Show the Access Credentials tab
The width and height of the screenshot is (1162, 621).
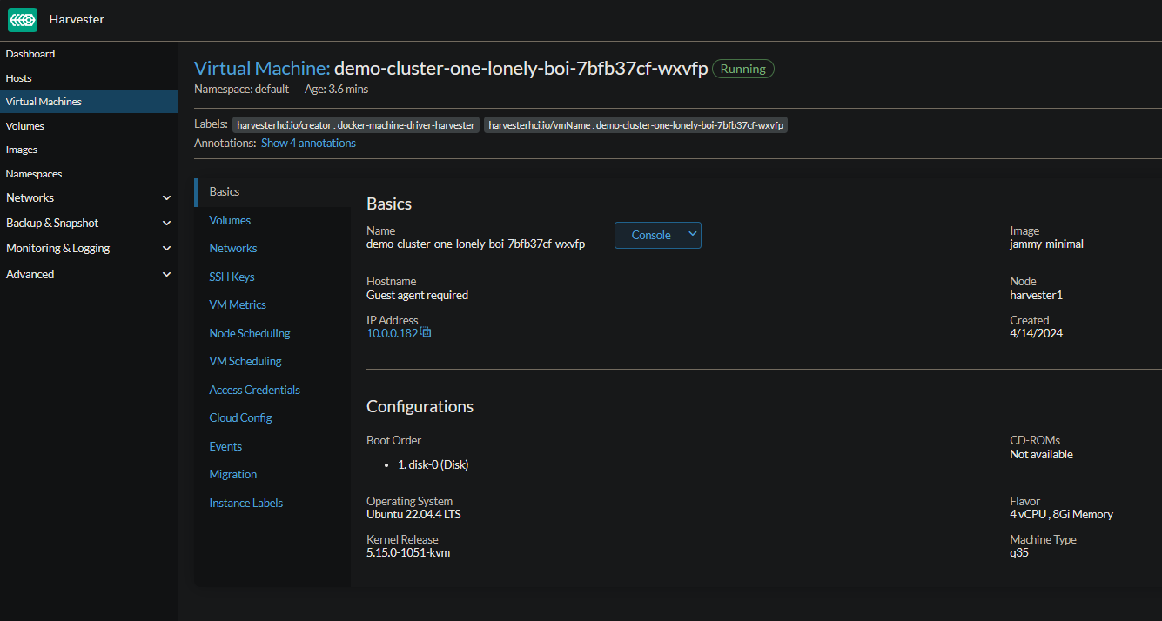click(254, 390)
